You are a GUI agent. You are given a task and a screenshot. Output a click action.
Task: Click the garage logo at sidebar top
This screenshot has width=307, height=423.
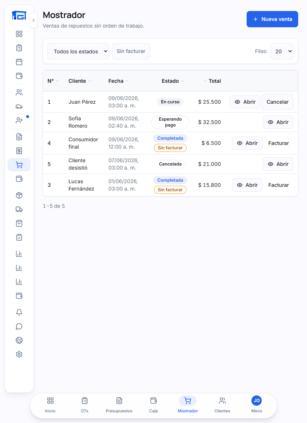pos(19,15)
